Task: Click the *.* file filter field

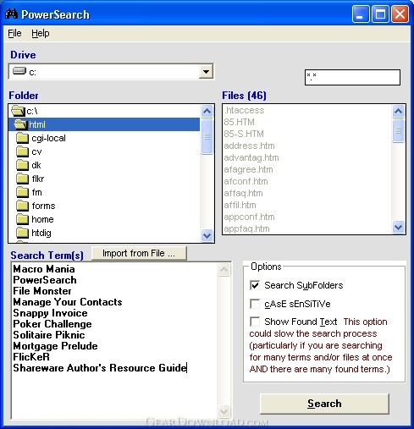Action: (x=352, y=77)
